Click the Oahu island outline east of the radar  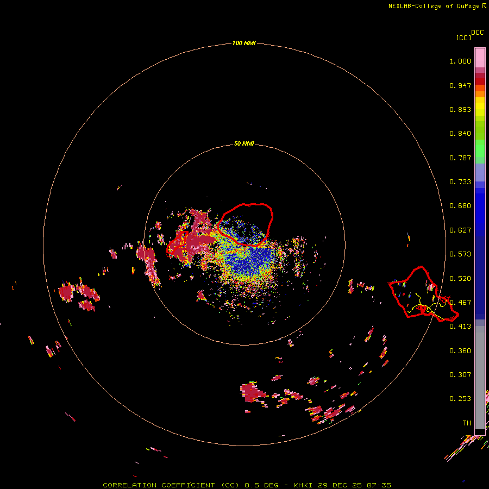(x=423, y=293)
